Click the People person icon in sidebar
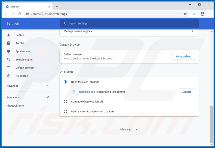 click(x=8, y=35)
